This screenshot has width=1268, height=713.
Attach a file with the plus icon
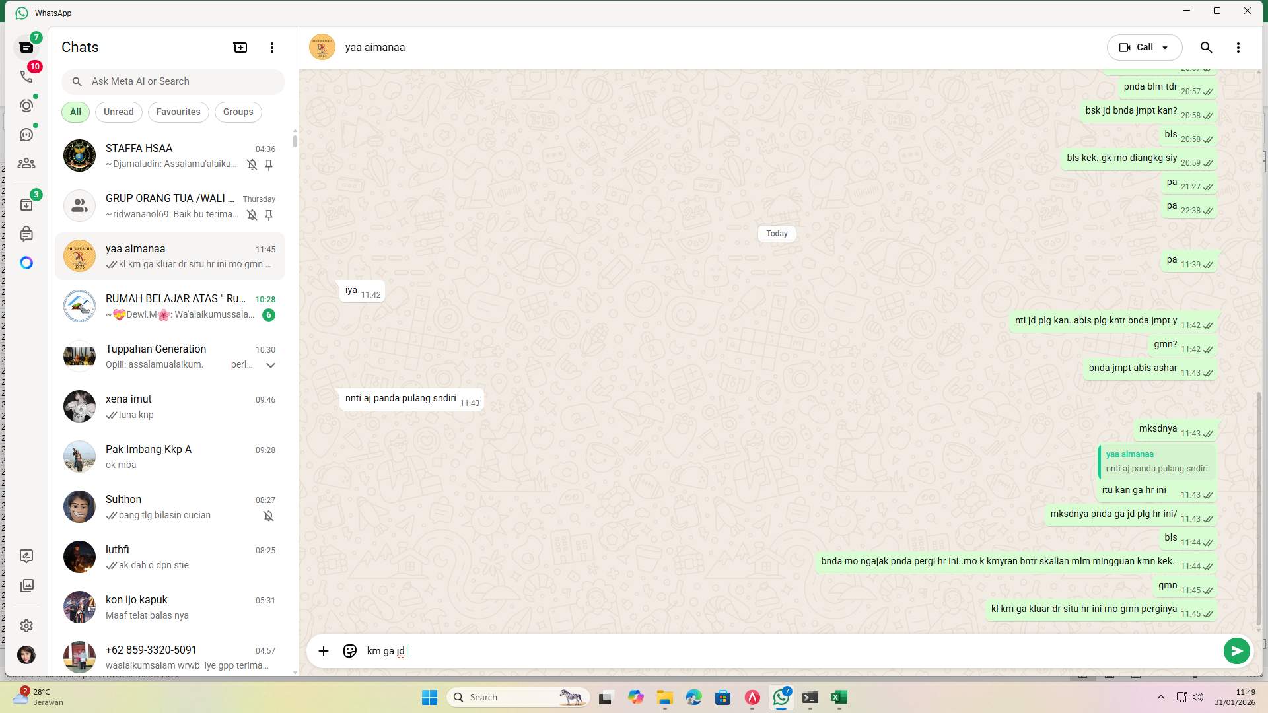coord(323,651)
